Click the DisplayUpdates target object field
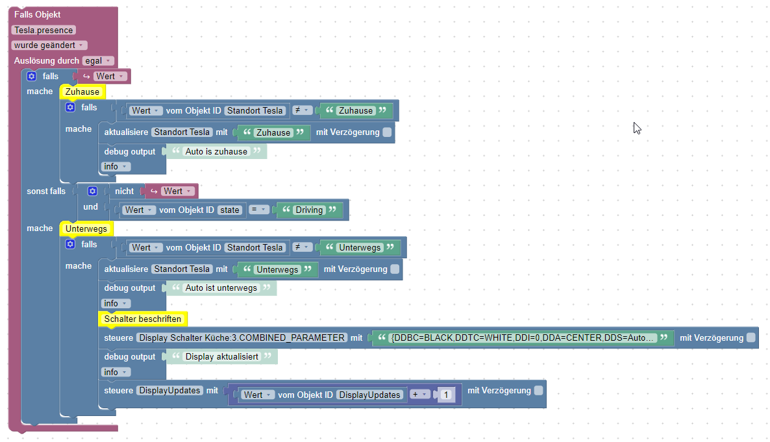The height and width of the screenshot is (442, 770). pyautogui.click(x=170, y=391)
